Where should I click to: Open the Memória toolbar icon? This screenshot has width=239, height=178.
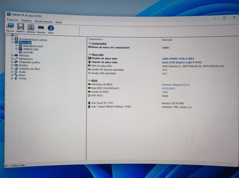pyautogui.click(x=41, y=29)
